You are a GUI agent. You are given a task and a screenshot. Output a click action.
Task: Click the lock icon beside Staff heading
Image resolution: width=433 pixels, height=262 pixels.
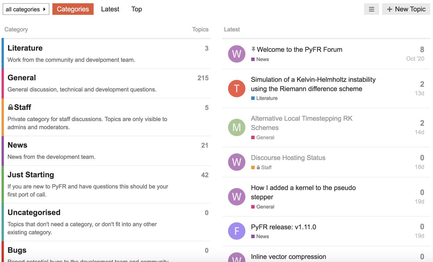pos(10,107)
